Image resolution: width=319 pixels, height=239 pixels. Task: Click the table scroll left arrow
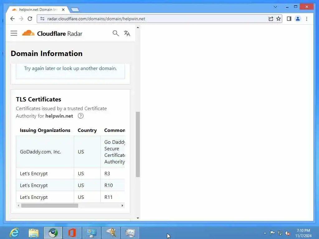[18, 205]
